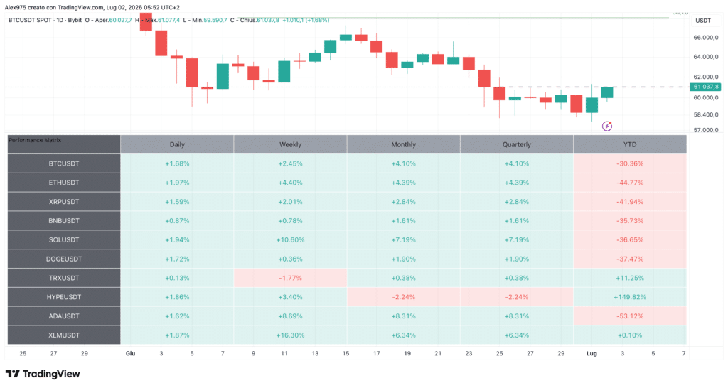
Task: Click ADAUSDT Weekly cell +8.69%
Action: coord(290,316)
